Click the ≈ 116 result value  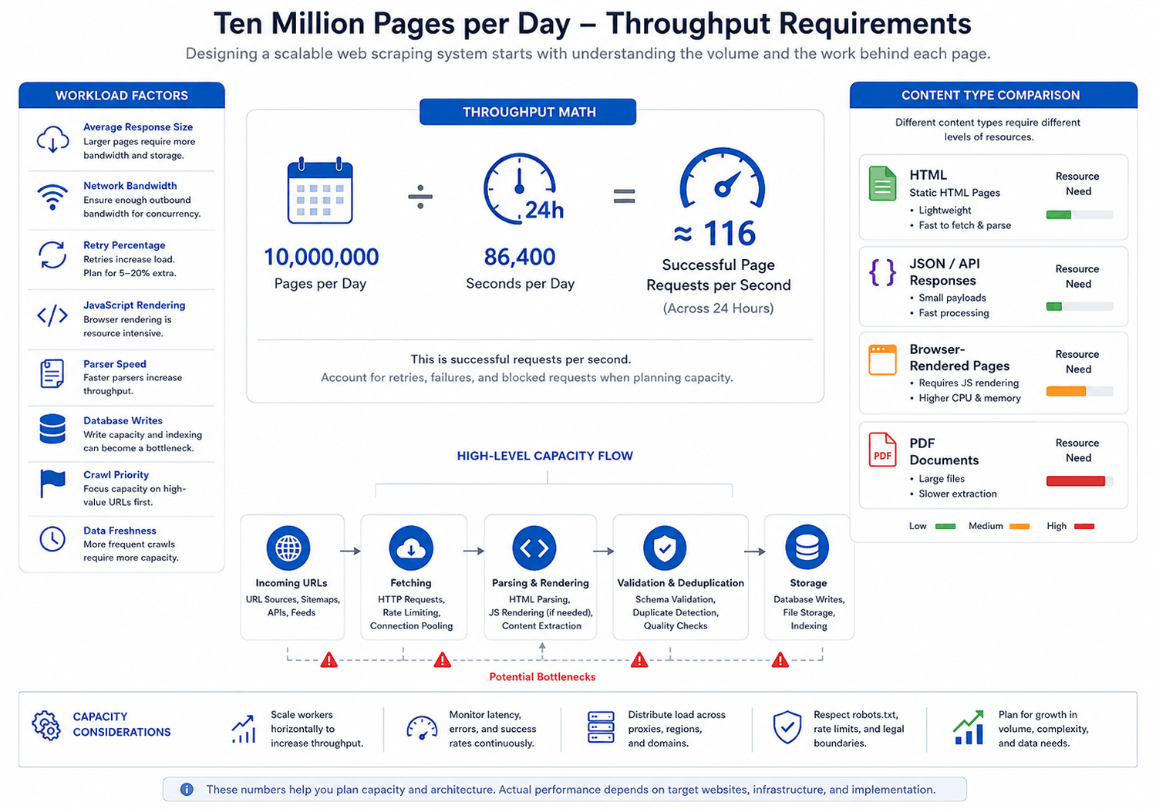click(715, 233)
